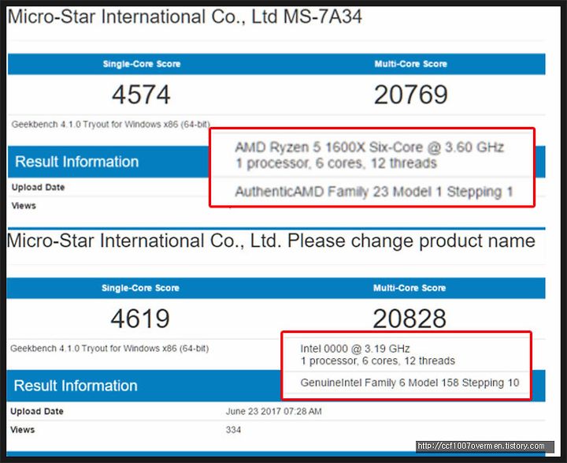Select the multi-core score 20828
The image size is (567, 463).
tap(409, 319)
